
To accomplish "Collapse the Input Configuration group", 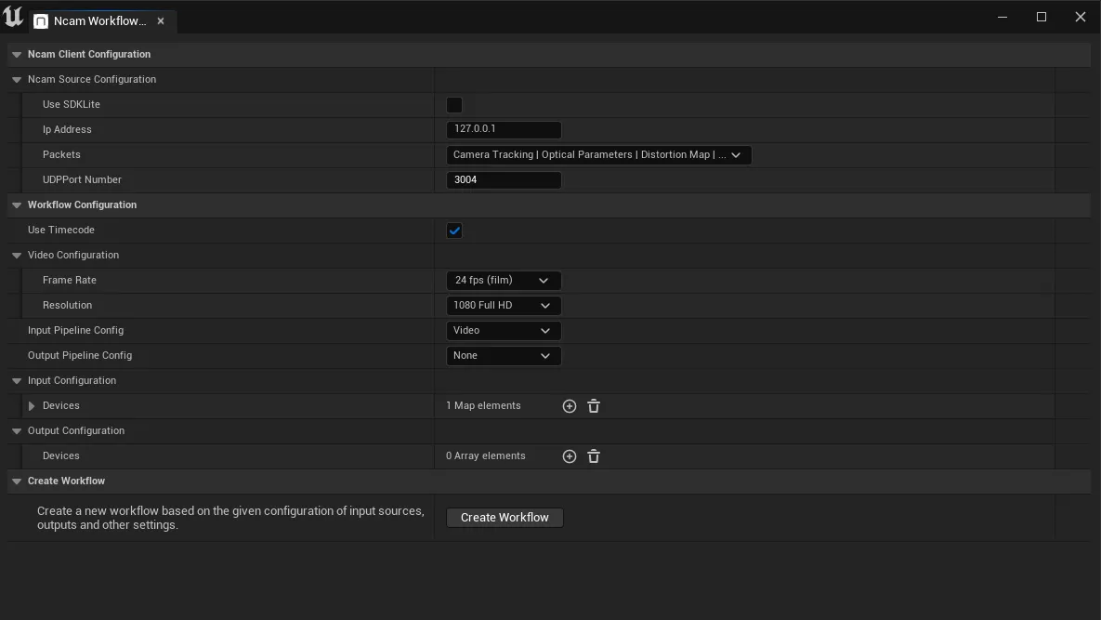I will coord(17,381).
